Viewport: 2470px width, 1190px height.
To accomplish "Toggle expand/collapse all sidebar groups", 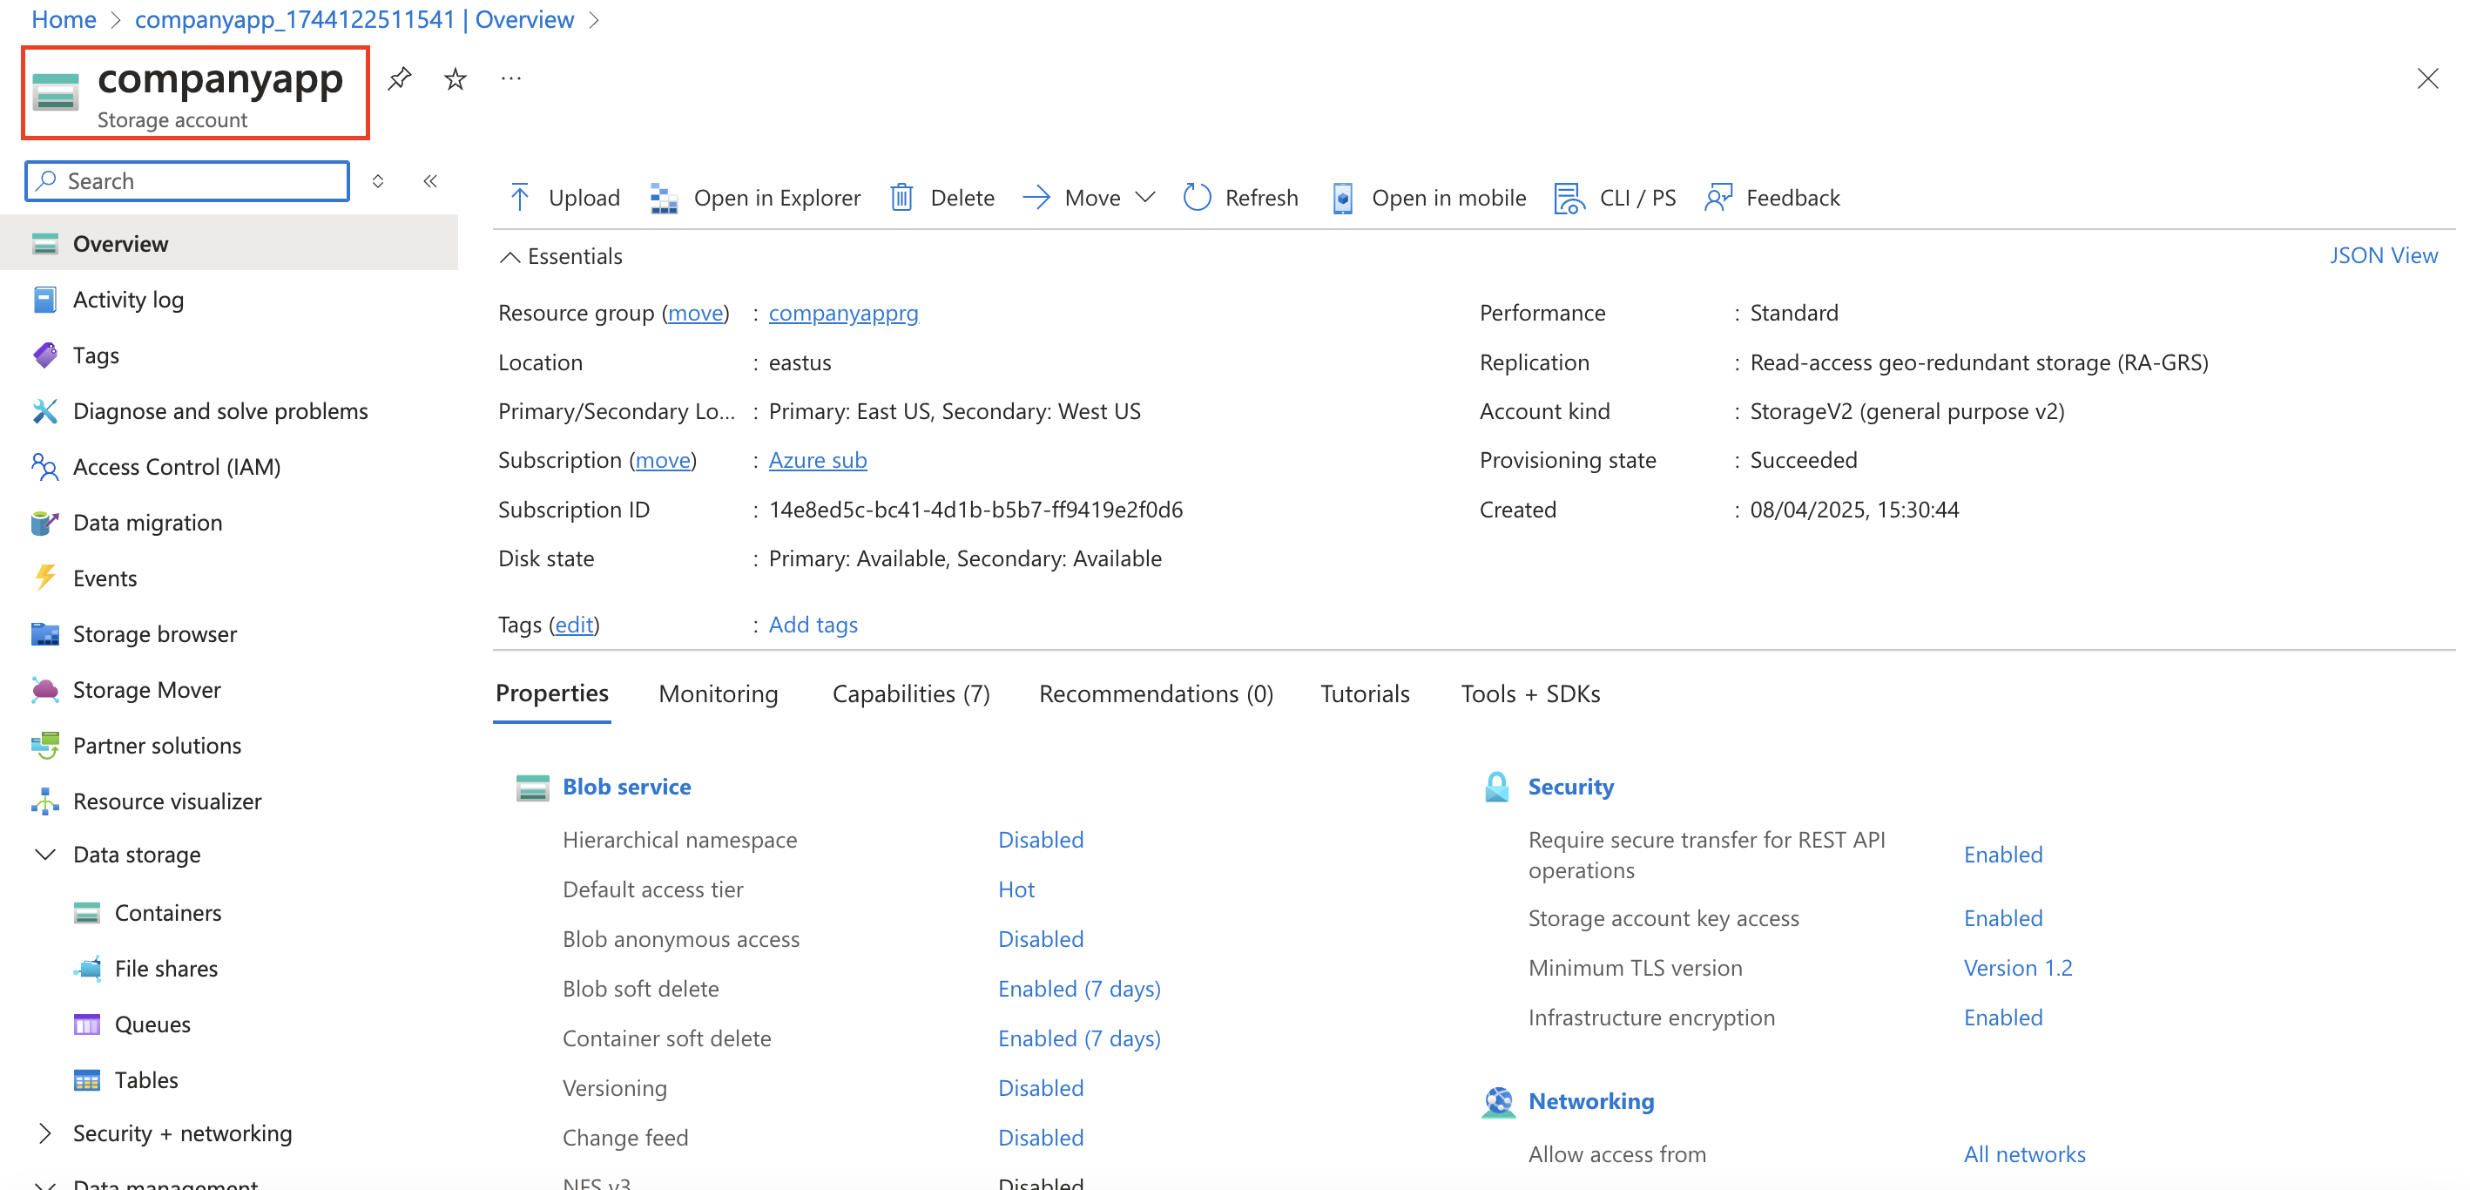I will point(378,181).
